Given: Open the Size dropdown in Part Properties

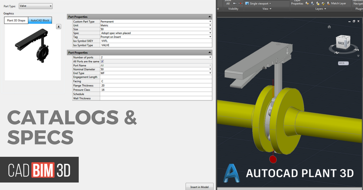Looking at the screenshot, I should [x=210, y=29].
